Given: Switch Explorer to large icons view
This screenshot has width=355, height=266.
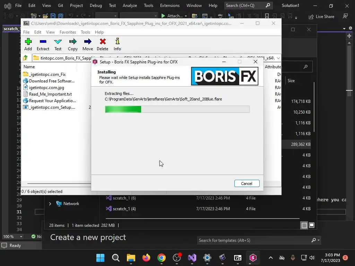Looking at the screenshot, I should (x=312, y=225).
